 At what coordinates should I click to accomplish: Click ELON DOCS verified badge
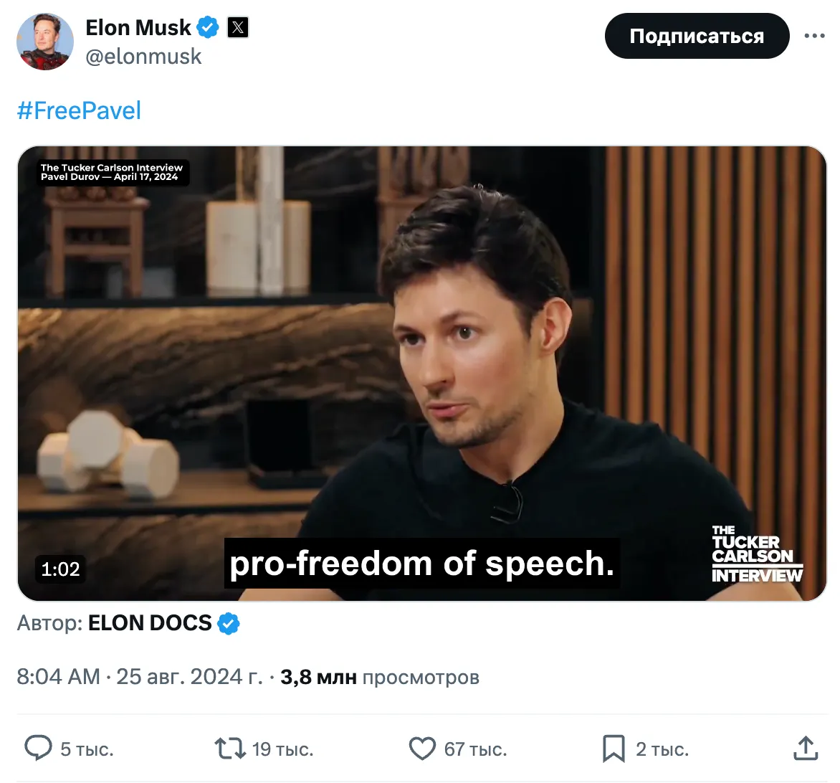click(229, 623)
